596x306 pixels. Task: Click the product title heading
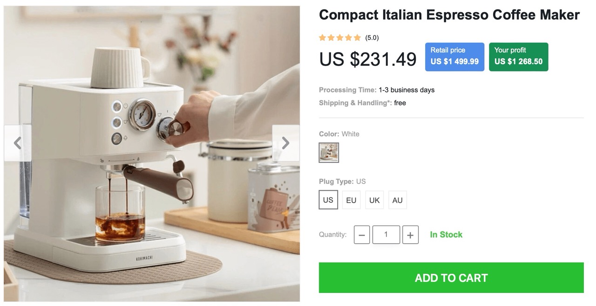pyautogui.click(x=449, y=15)
